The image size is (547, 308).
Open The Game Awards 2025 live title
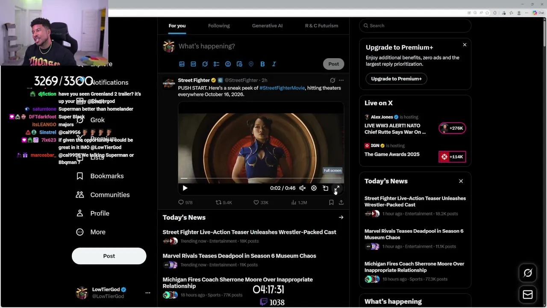pos(392,154)
